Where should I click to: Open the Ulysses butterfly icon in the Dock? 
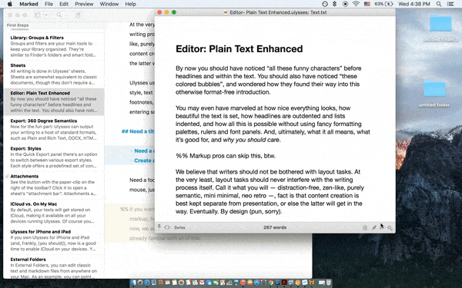[x=311, y=283]
